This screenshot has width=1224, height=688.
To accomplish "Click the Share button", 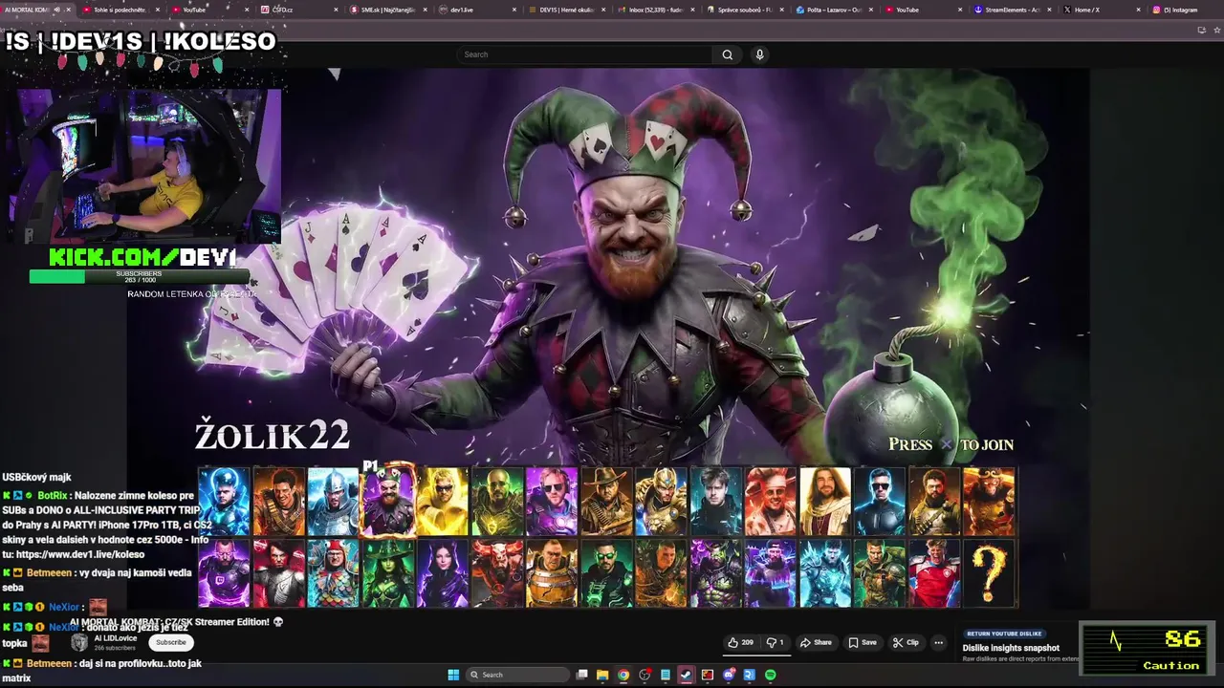I will point(816,642).
